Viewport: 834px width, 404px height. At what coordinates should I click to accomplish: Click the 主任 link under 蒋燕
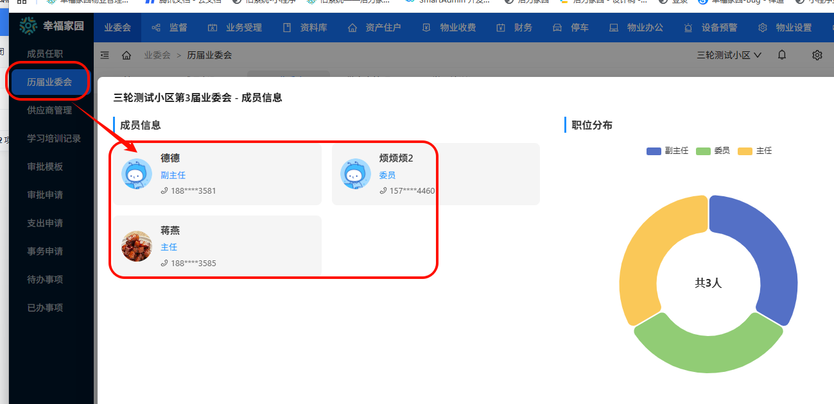tap(169, 247)
